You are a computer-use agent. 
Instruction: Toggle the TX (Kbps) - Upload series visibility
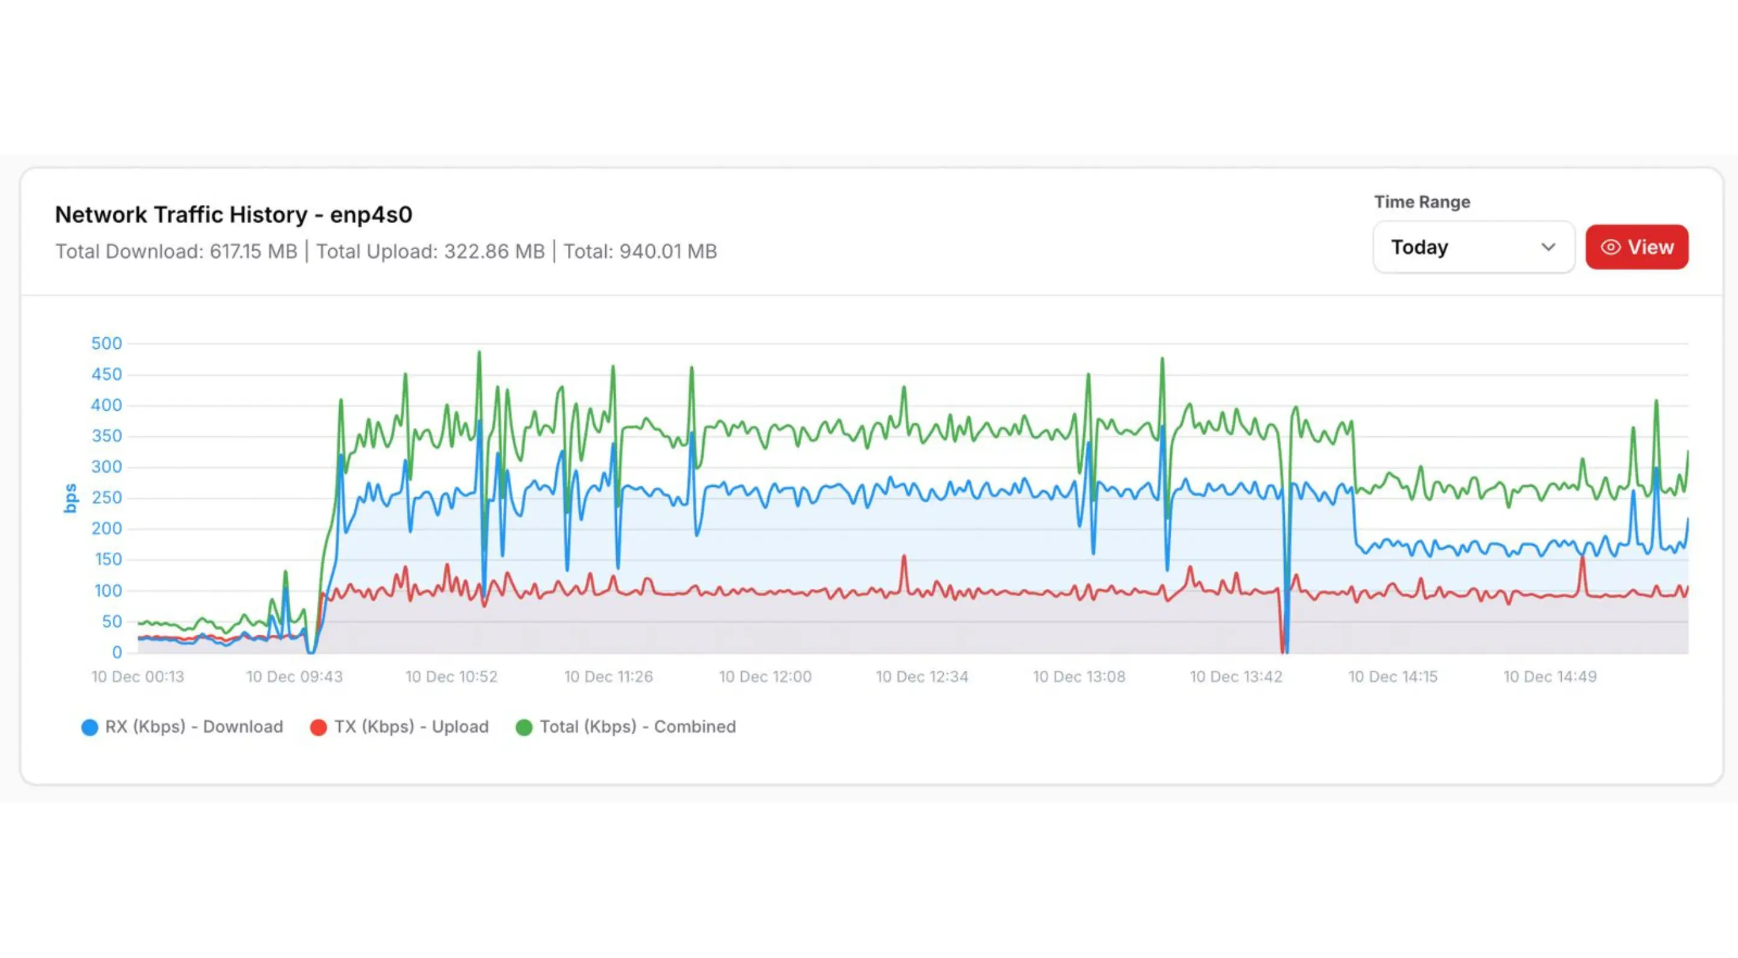pos(412,726)
